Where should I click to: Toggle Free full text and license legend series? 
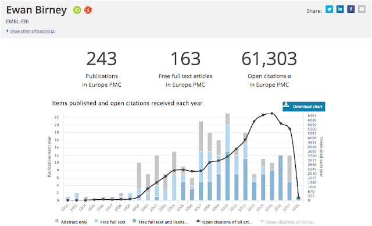[163, 222]
